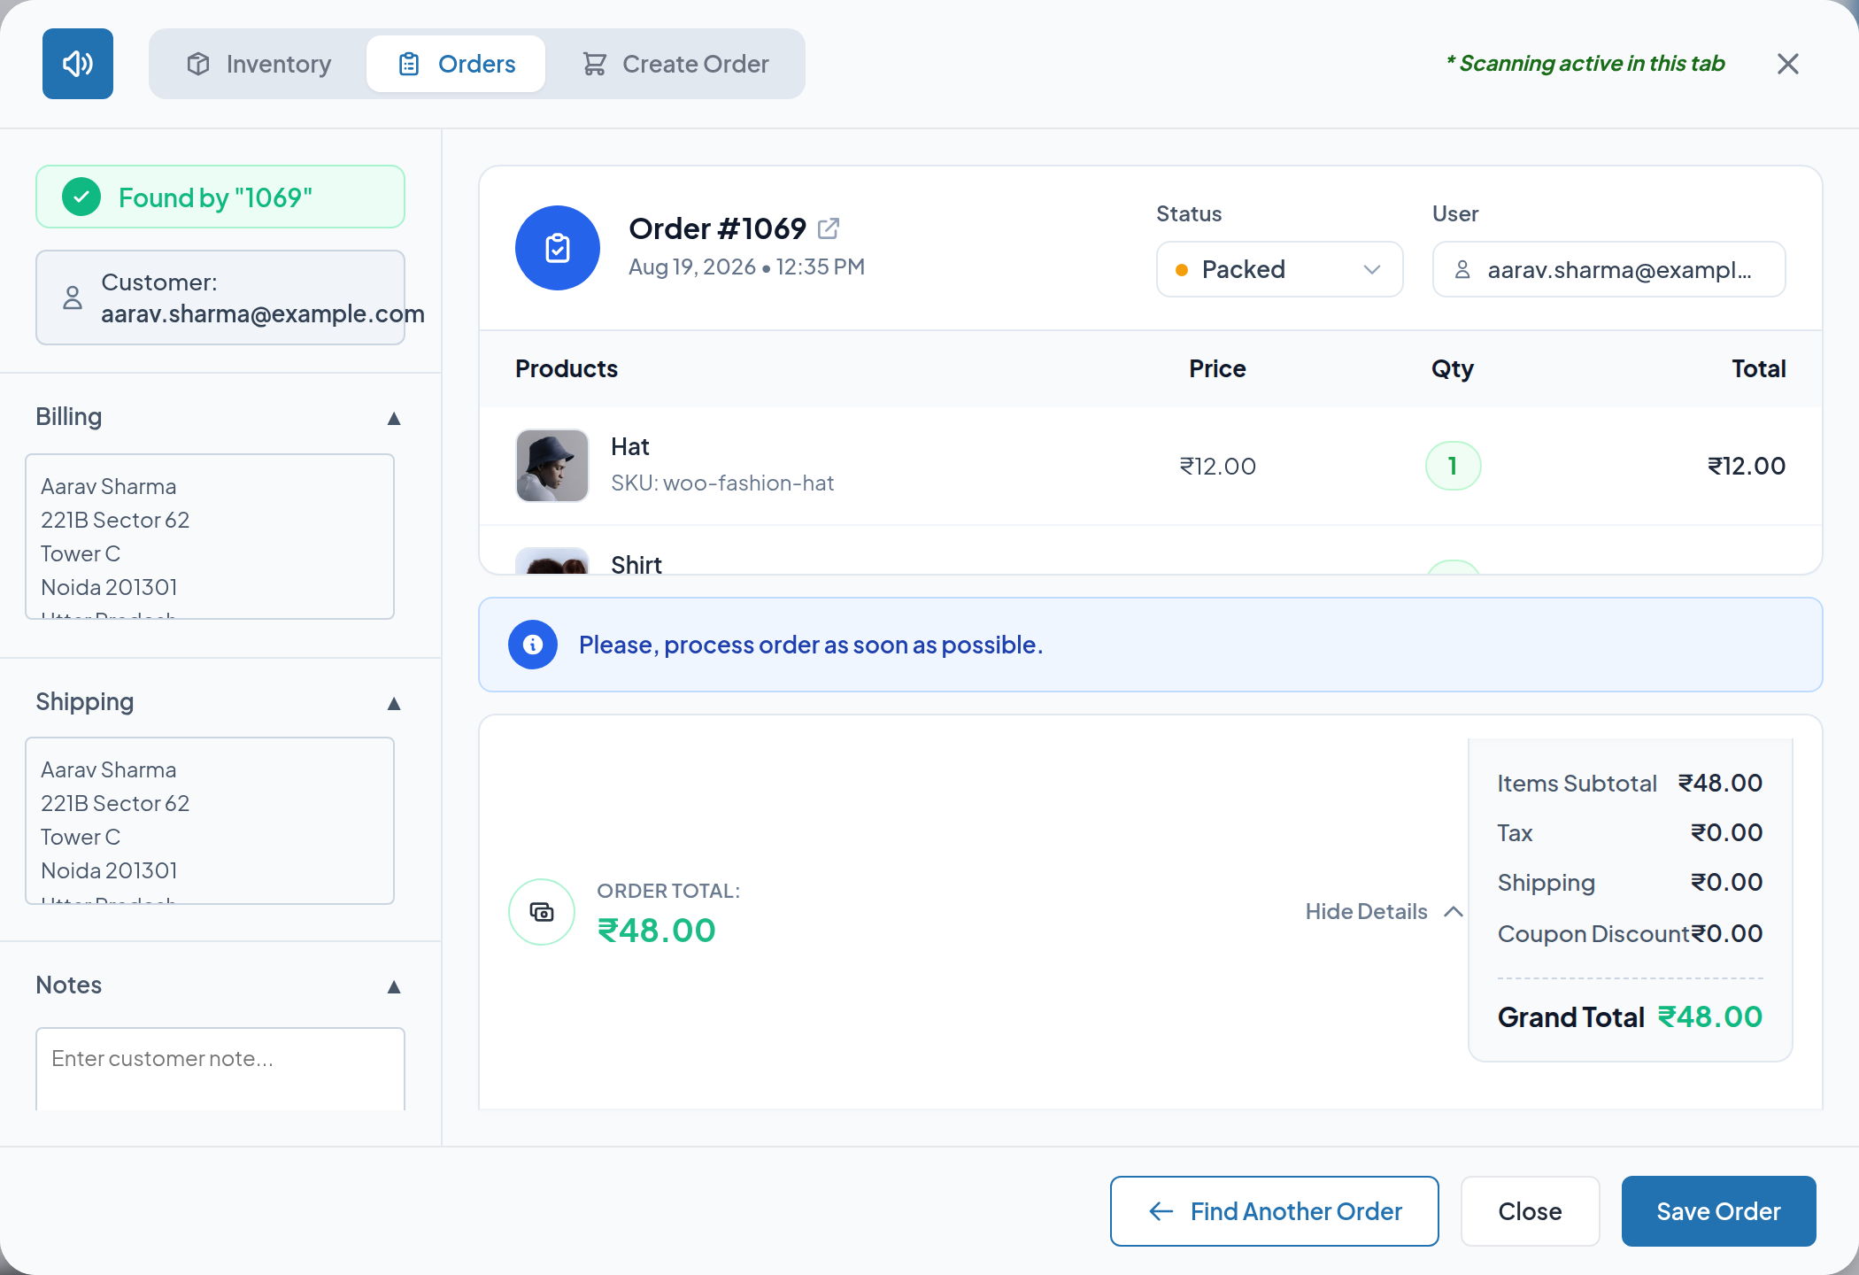
Task: Collapse the Billing section
Action: pos(394,418)
